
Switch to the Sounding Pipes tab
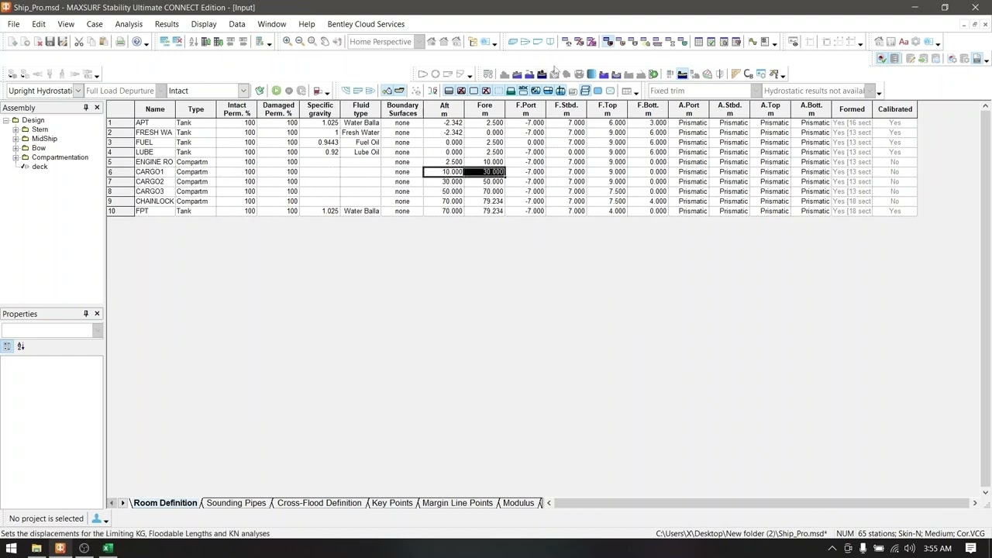coord(236,503)
